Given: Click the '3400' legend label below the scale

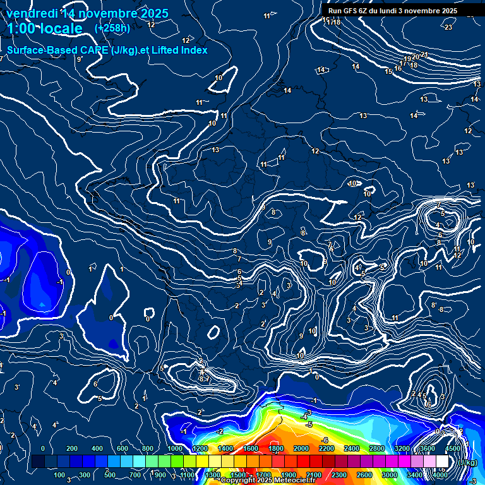Looking at the screenshot, I should (x=414, y=475).
